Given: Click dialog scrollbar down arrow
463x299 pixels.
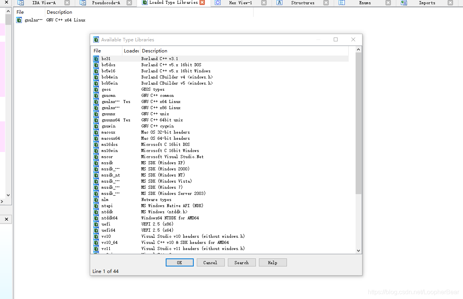Looking at the screenshot, I should pos(359,251).
